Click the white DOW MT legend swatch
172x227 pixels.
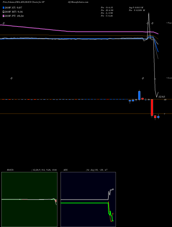click(3, 12)
